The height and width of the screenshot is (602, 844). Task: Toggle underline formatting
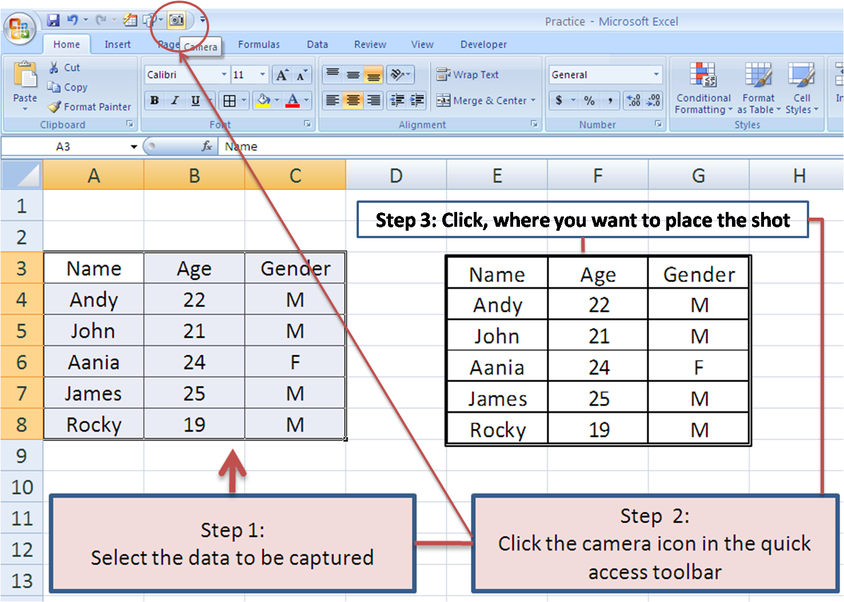195,101
